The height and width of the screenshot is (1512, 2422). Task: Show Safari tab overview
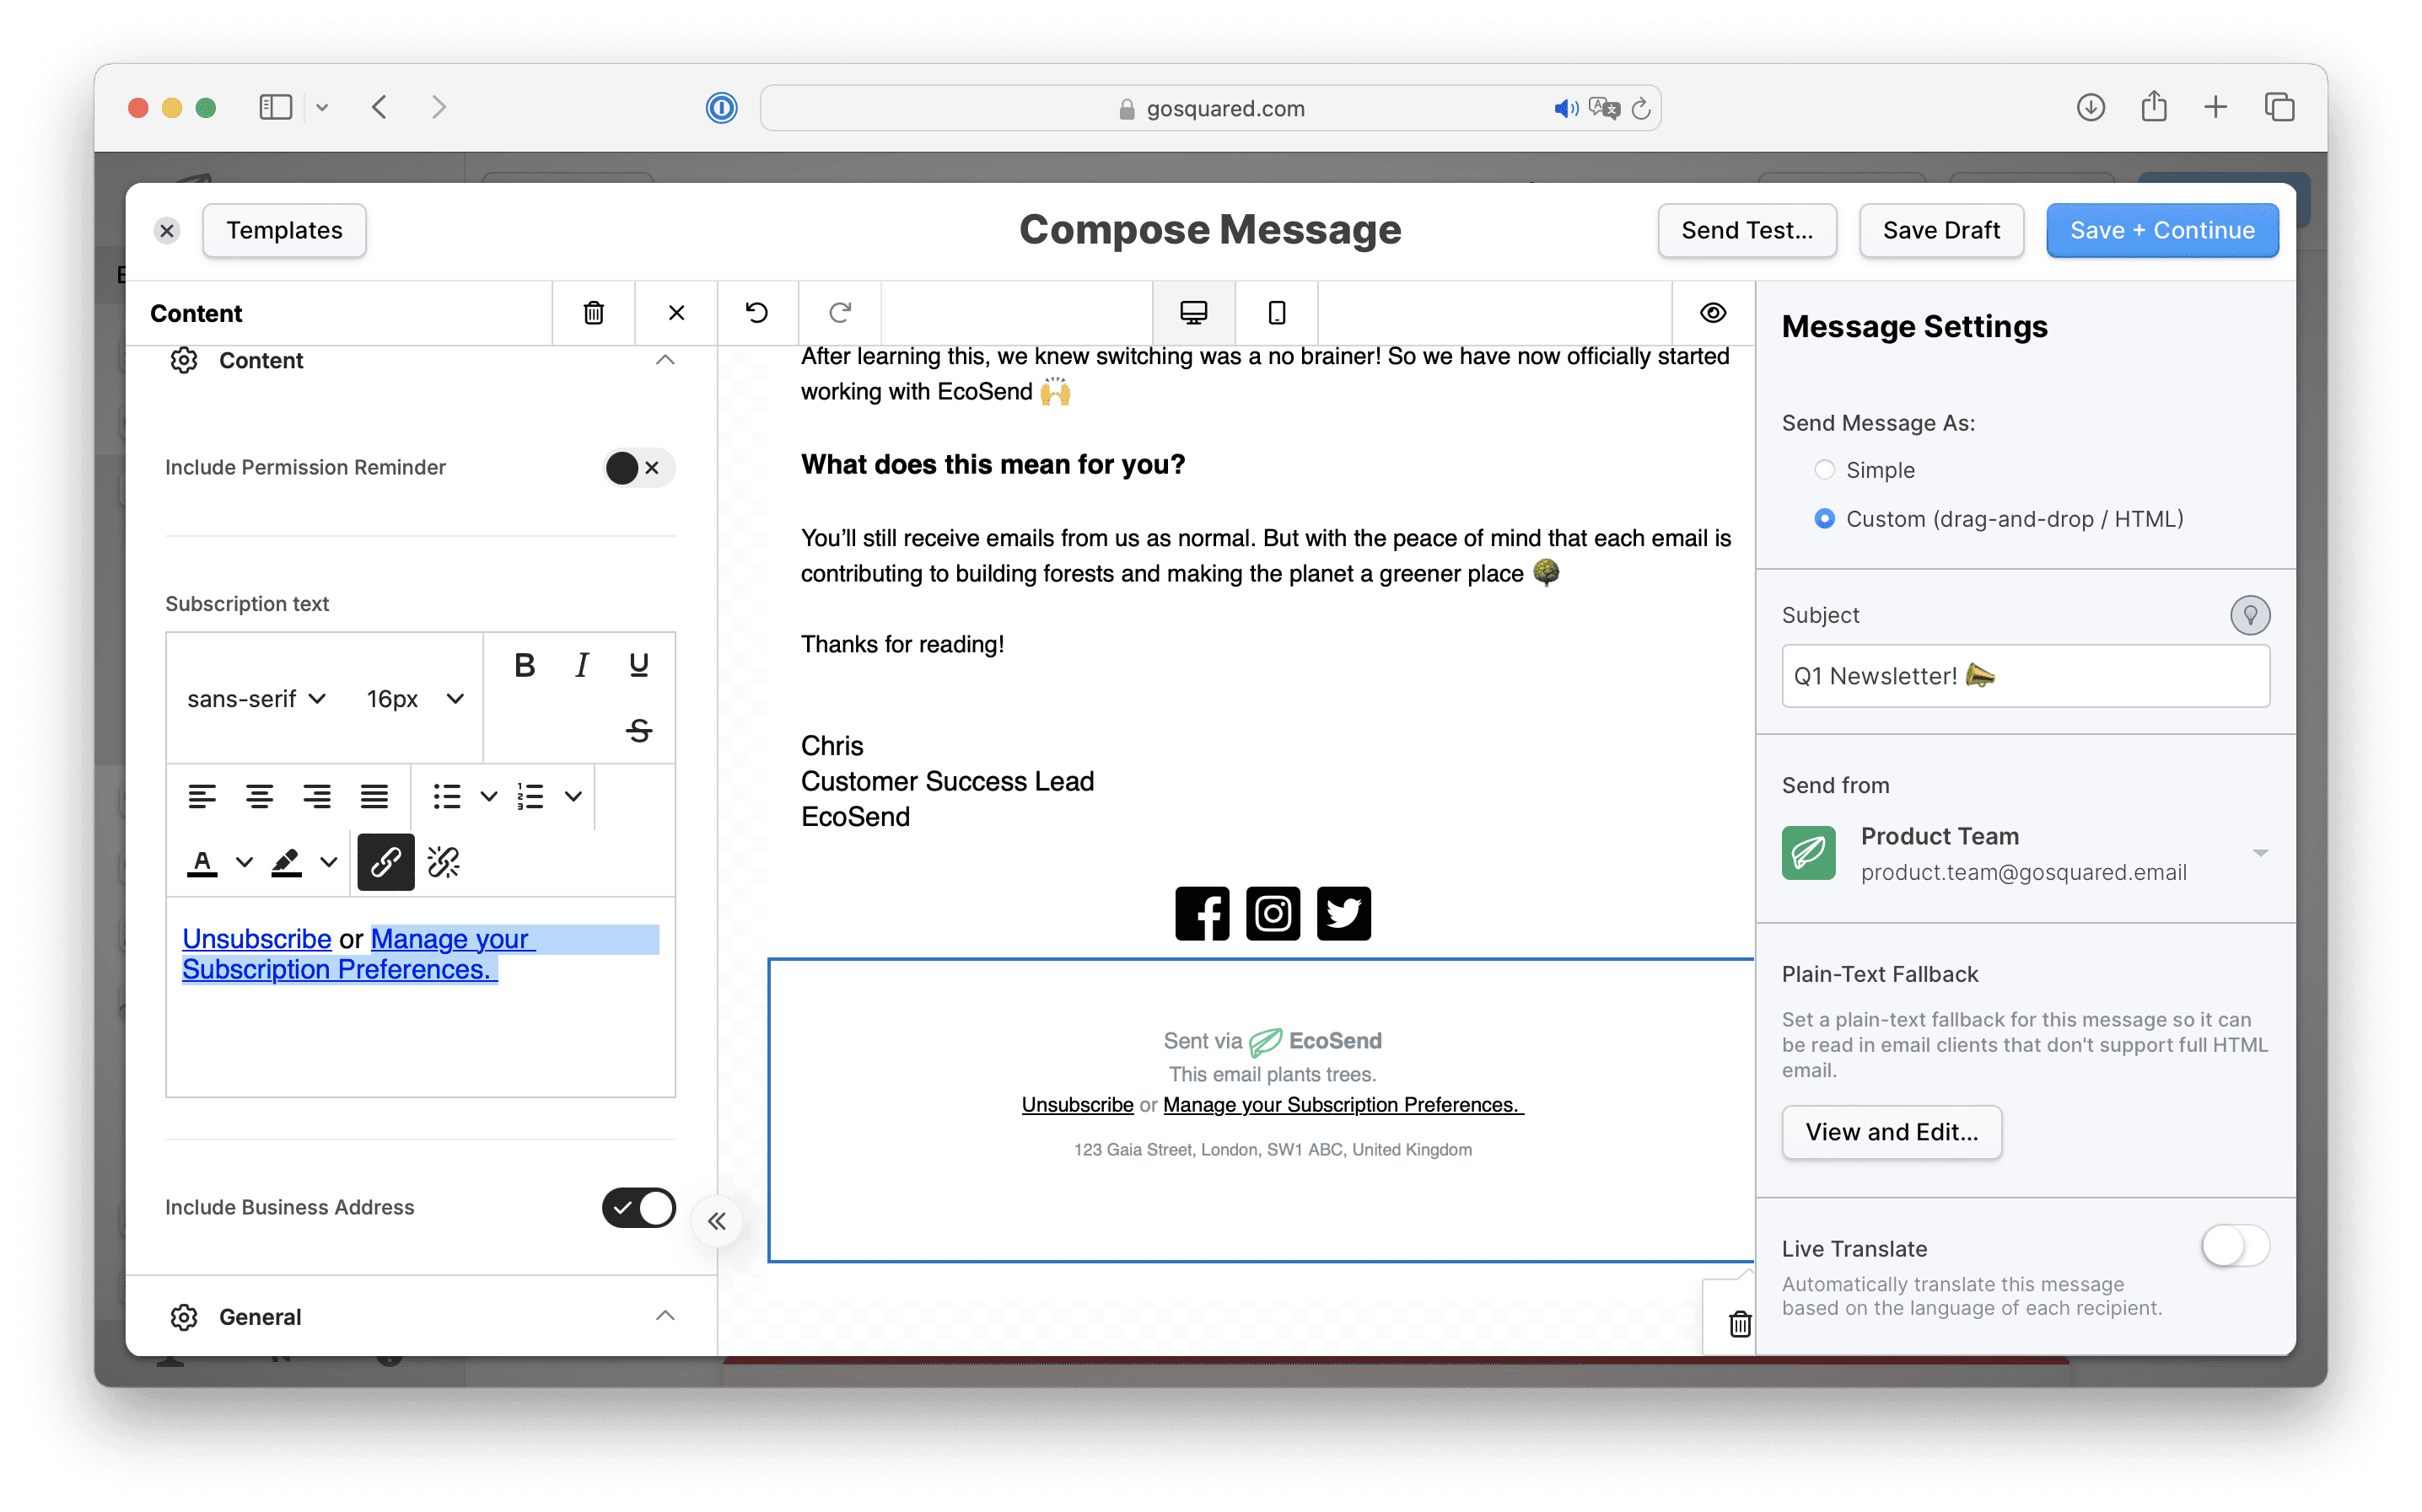pos(2280,107)
